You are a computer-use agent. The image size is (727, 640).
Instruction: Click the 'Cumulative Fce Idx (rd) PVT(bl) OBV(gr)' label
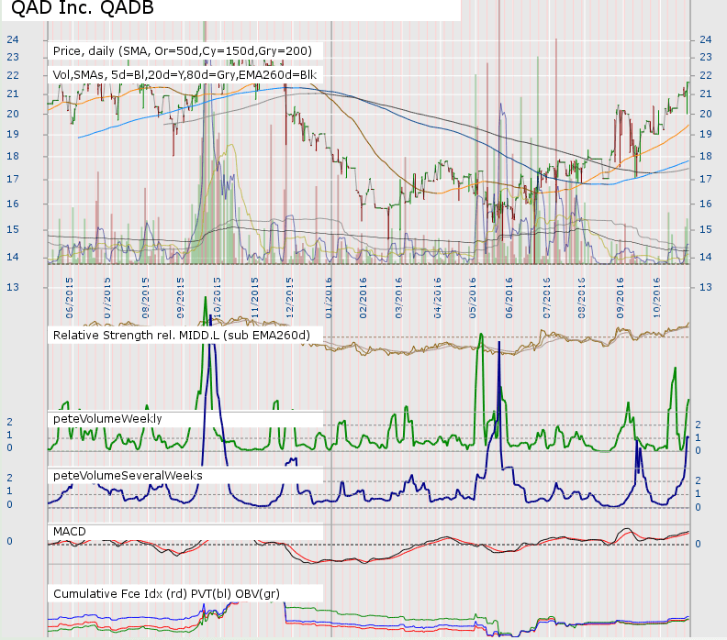pos(166,593)
